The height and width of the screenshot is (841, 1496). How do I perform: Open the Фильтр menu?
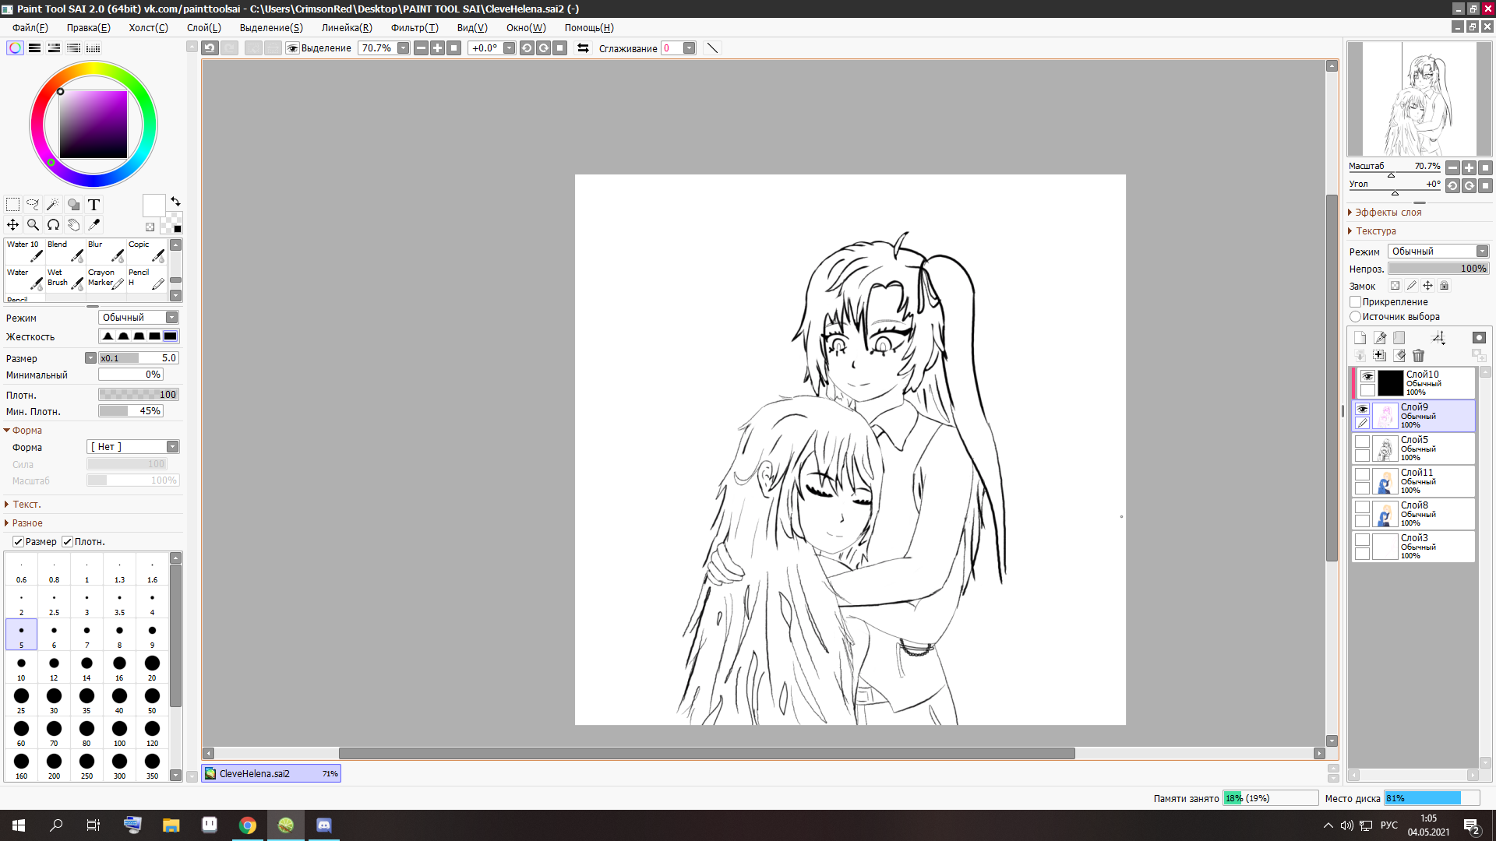[414, 27]
